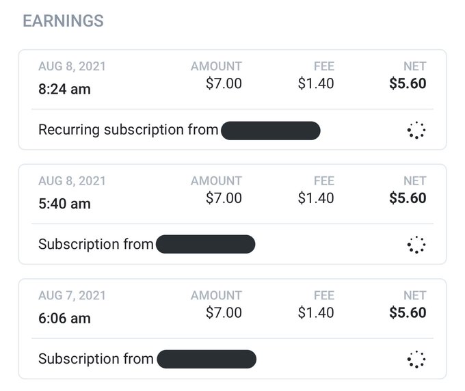
Task: Click the AMOUNT label on the Aug 7 card
Action: (x=216, y=295)
